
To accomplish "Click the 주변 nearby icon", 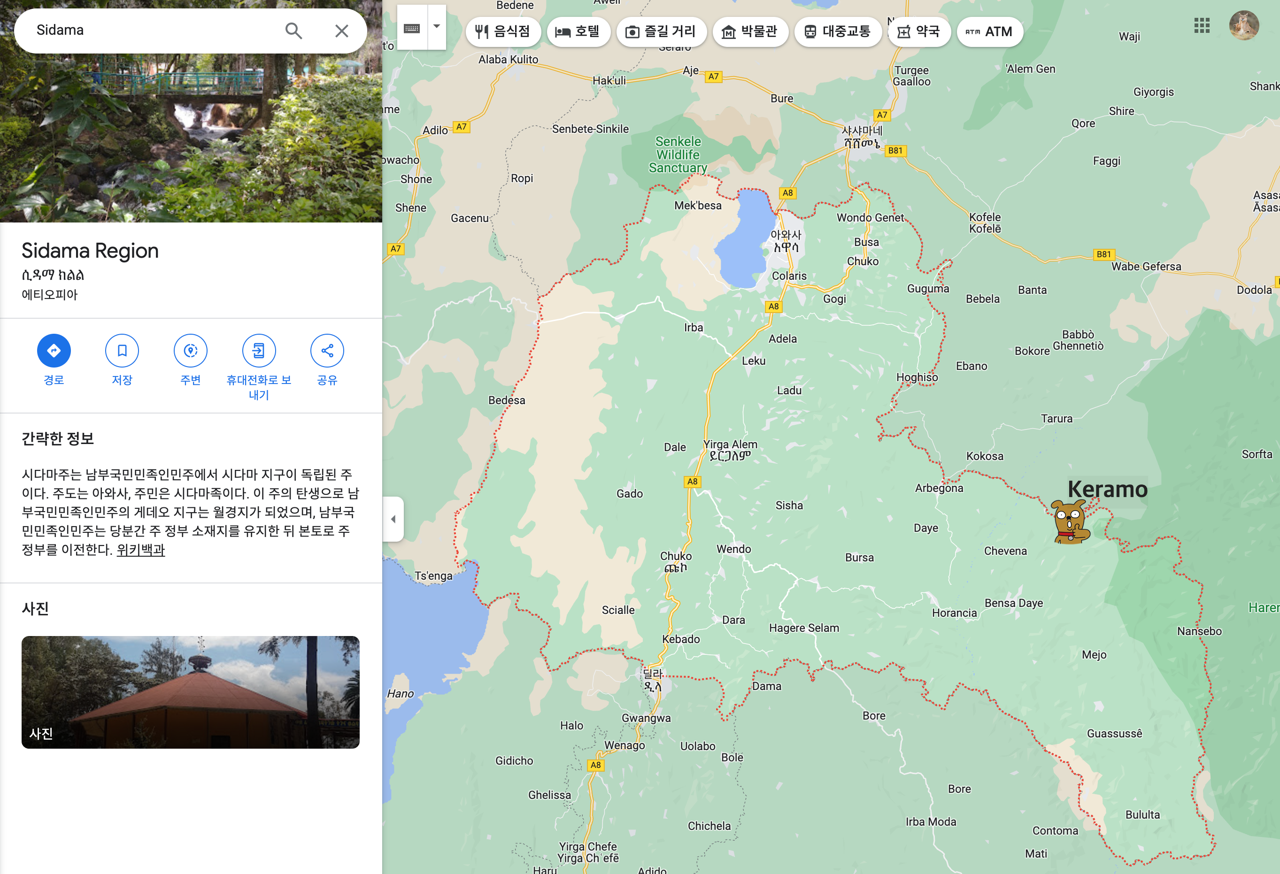I will [190, 351].
